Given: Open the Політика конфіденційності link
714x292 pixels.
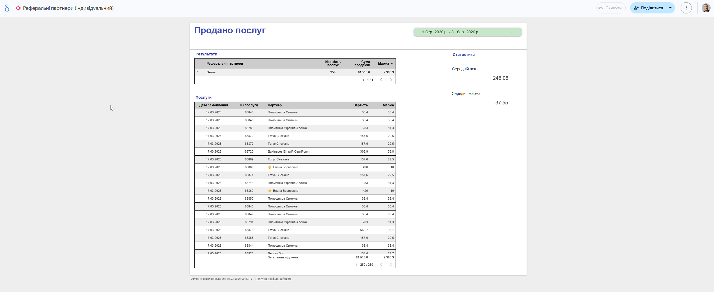Looking at the screenshot, I should pos(273,279).
